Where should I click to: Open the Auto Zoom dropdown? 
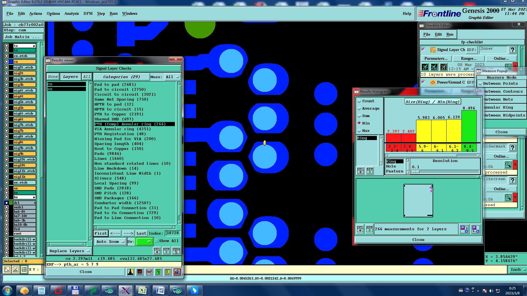tap(110, 241)
